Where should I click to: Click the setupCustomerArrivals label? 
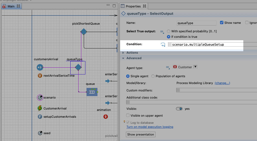tap(60, 117)
